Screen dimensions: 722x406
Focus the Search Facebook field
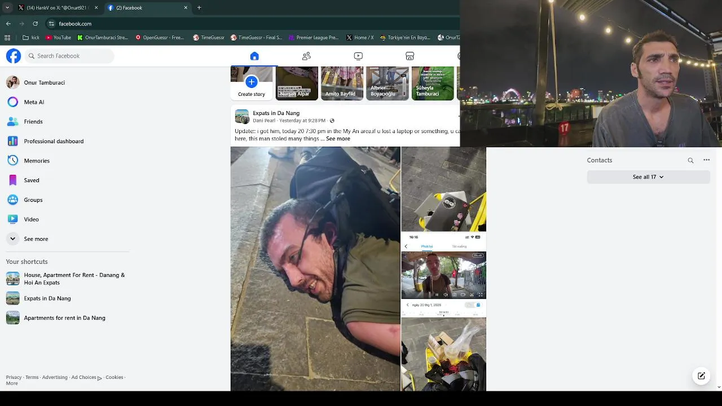coord(69,56)
